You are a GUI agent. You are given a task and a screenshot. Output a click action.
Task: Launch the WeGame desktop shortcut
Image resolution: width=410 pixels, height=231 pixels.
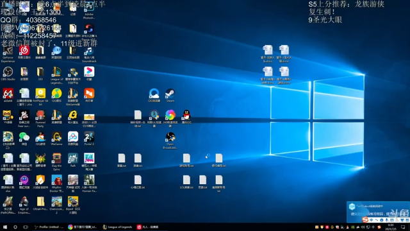pyautogui.click(x=56, y=139)
